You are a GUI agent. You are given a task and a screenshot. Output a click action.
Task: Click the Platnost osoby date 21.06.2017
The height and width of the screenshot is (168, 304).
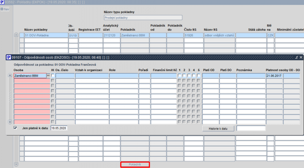[274, 76]
